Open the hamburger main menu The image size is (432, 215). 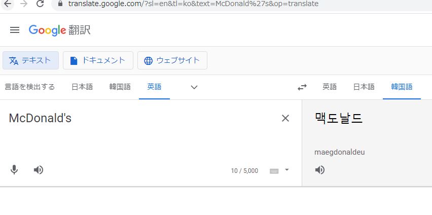point(15,30)
